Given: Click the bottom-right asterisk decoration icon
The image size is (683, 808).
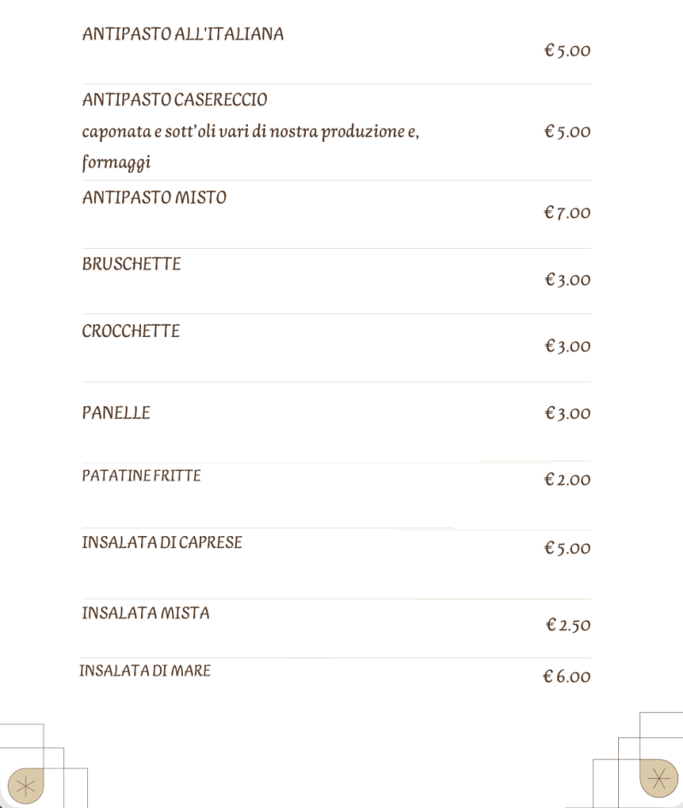Looking at the screenshot, I should (x=658, y=777).
